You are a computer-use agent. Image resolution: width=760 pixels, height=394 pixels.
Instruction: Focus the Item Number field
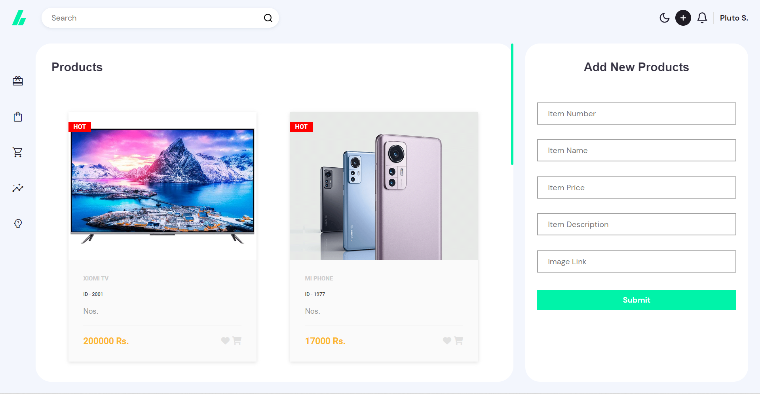pyautogui.click(x=636, y=114)
